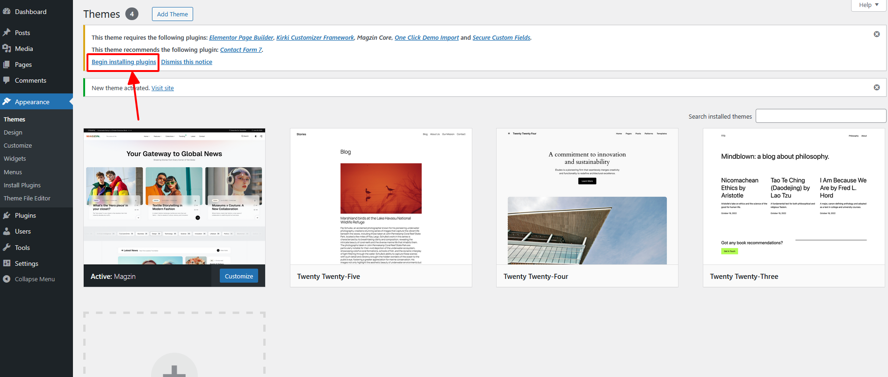The image size is (888, 377).
Task: Click the Media icon in sidebar
Action: pyautogui.click(x=7, y=49)
